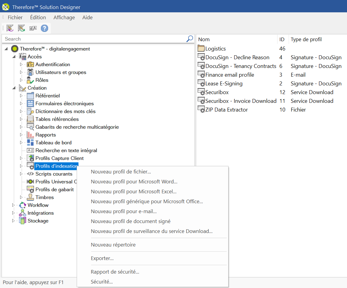Choose Nouveau profil pour Microsoft Word
This screenshot has width=347, height=288.
coord(152,182)
